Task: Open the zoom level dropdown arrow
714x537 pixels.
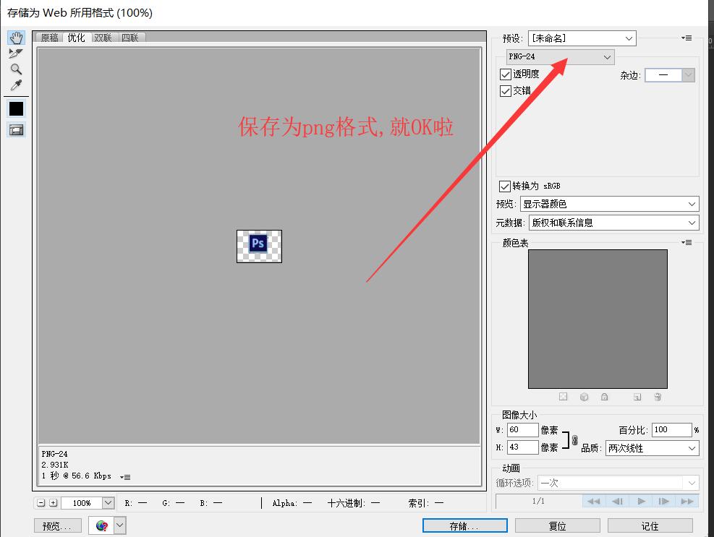Action: click(x=108, y=503)
